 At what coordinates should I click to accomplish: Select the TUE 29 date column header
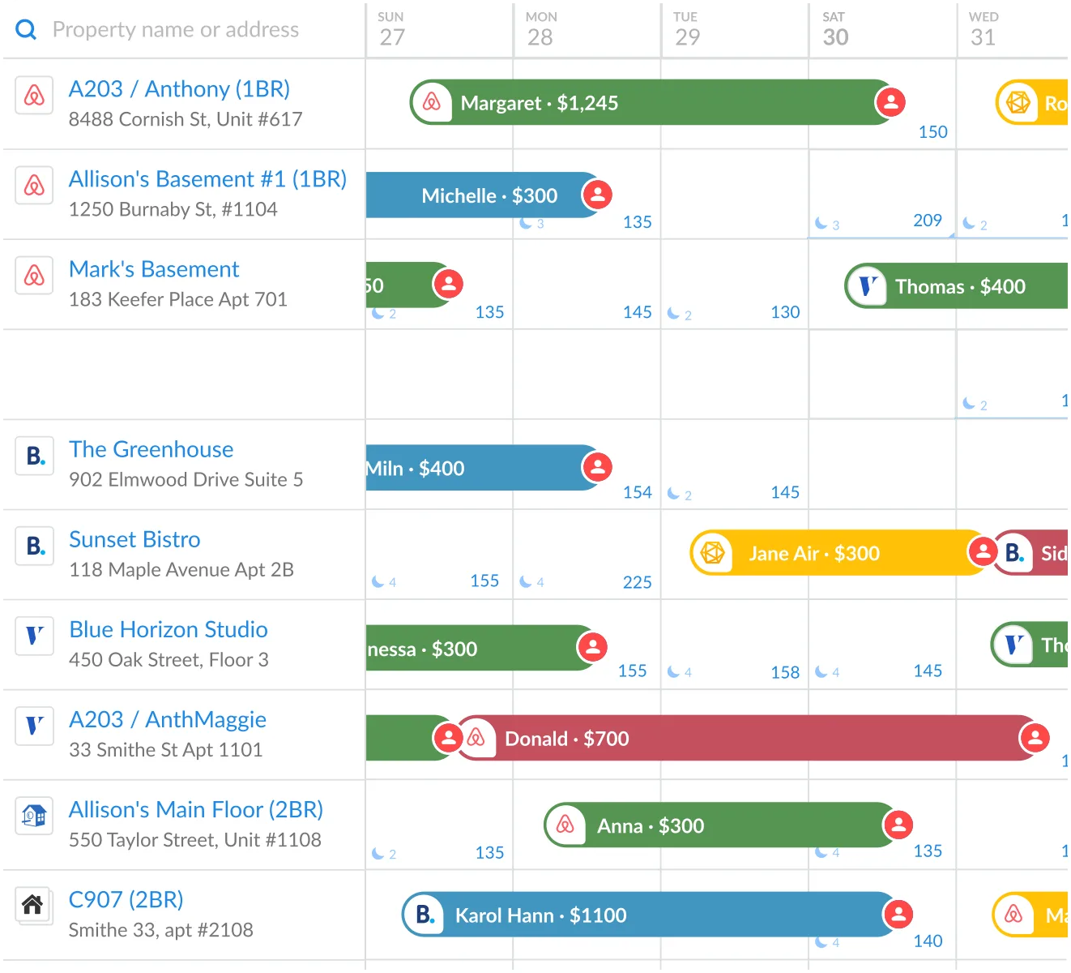click(734, 30)
